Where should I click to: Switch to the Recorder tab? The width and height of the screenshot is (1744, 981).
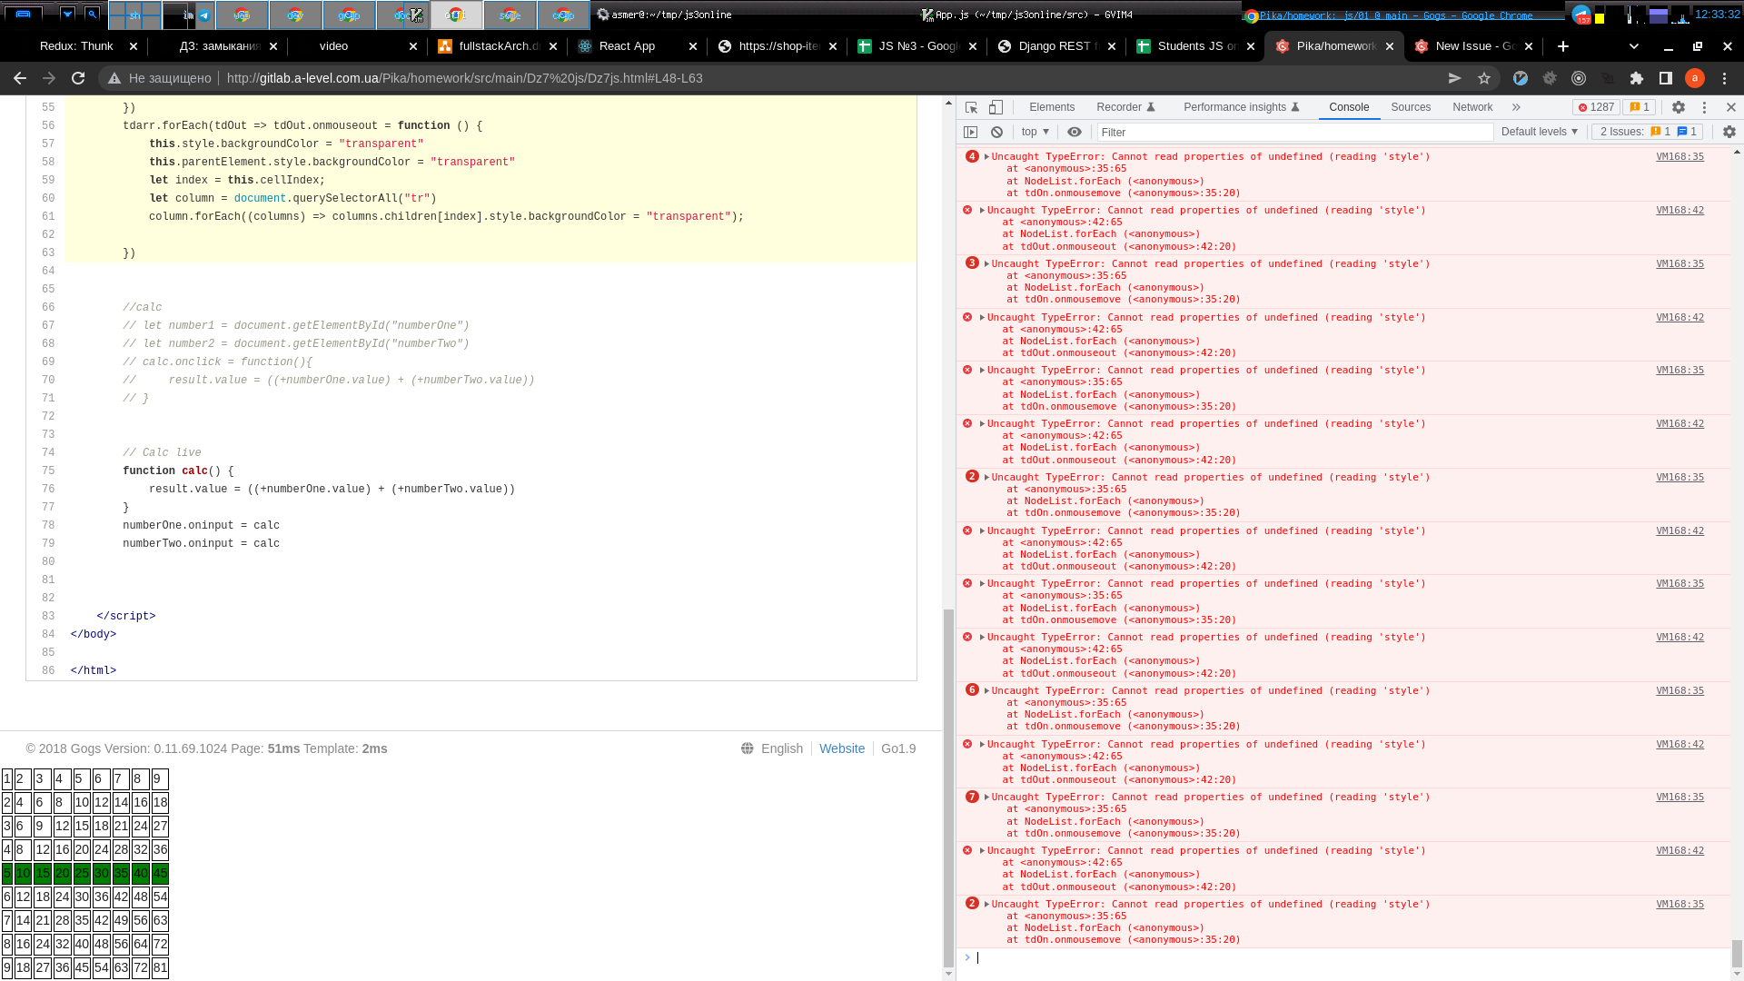[1125, 107]
